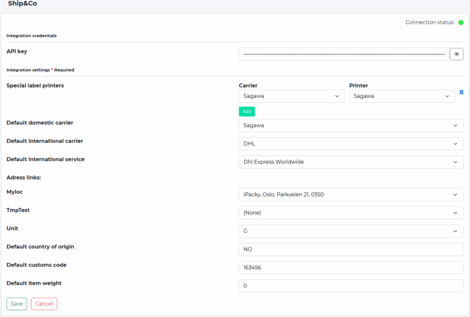Save the Ship&Co integration settings
Viewport: 470px width, 317px height.
coord(17,304)
